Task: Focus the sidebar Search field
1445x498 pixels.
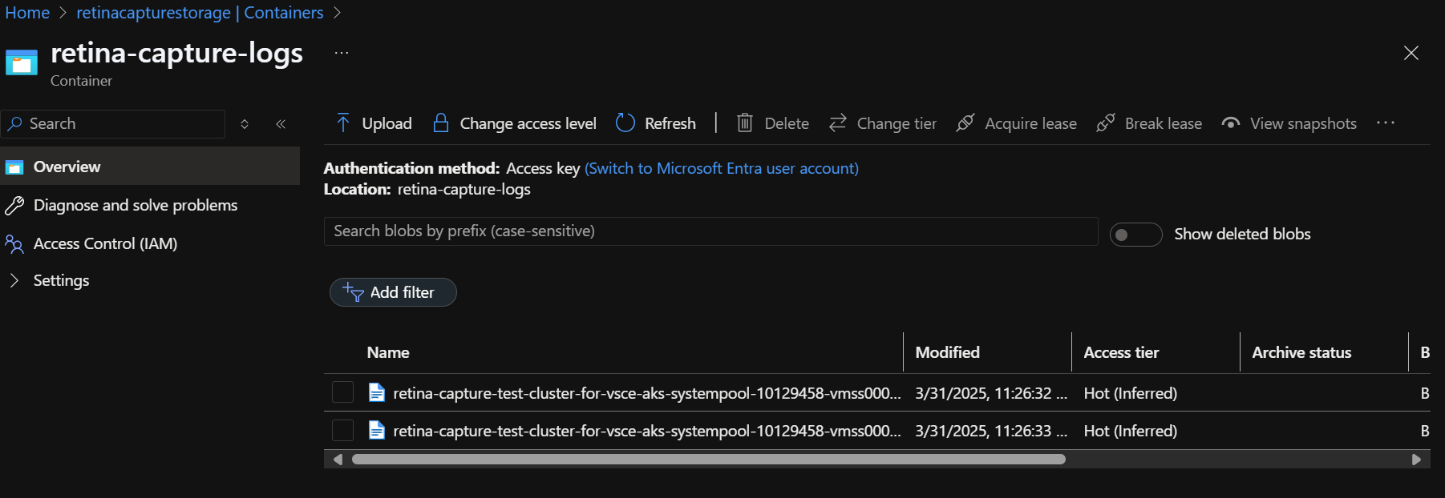Action: (113, 124)
